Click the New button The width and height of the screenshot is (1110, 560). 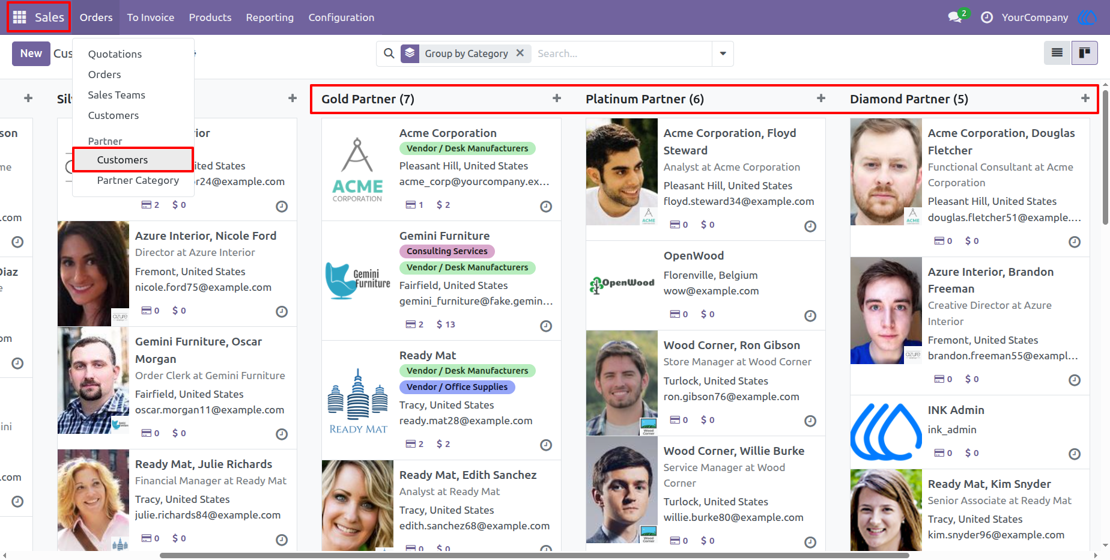(x=31, y=53)
